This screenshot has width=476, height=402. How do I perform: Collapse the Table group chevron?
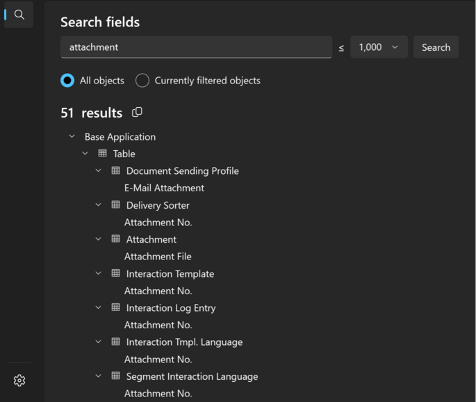(x=85, y=154)
